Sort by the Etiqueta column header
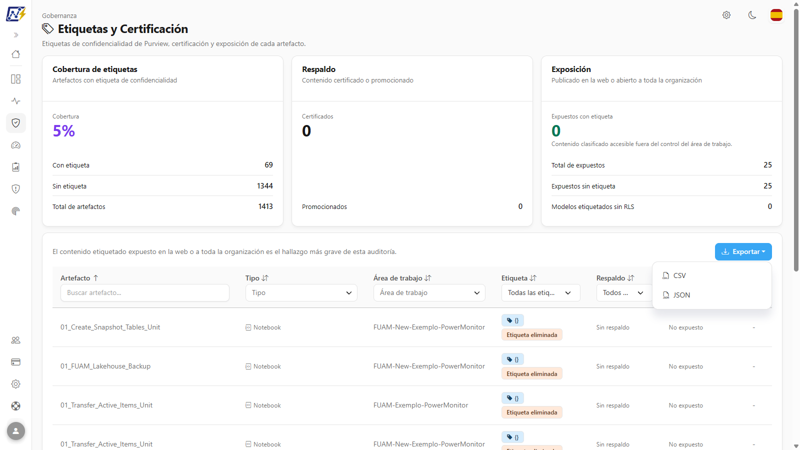800x450 pixels. pyautogui.click(x=519, y=278)
